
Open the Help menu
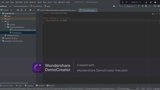[x=68, y=2]
